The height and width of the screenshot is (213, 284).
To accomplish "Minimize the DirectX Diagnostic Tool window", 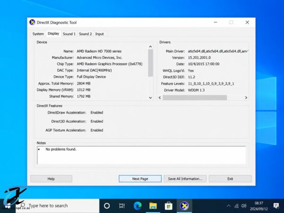I will coord(215,22).
